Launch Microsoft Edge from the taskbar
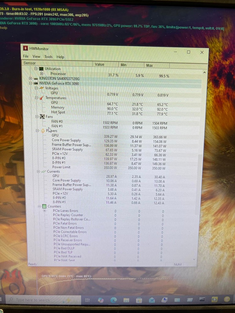The image size is (235, 313). click(114, 300)
